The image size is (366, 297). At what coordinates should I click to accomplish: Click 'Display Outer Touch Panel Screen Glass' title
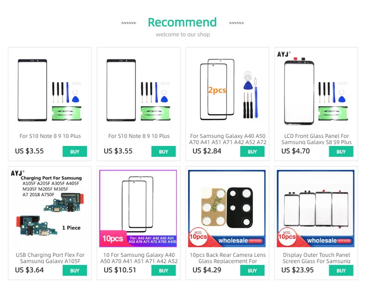(316, 258)
